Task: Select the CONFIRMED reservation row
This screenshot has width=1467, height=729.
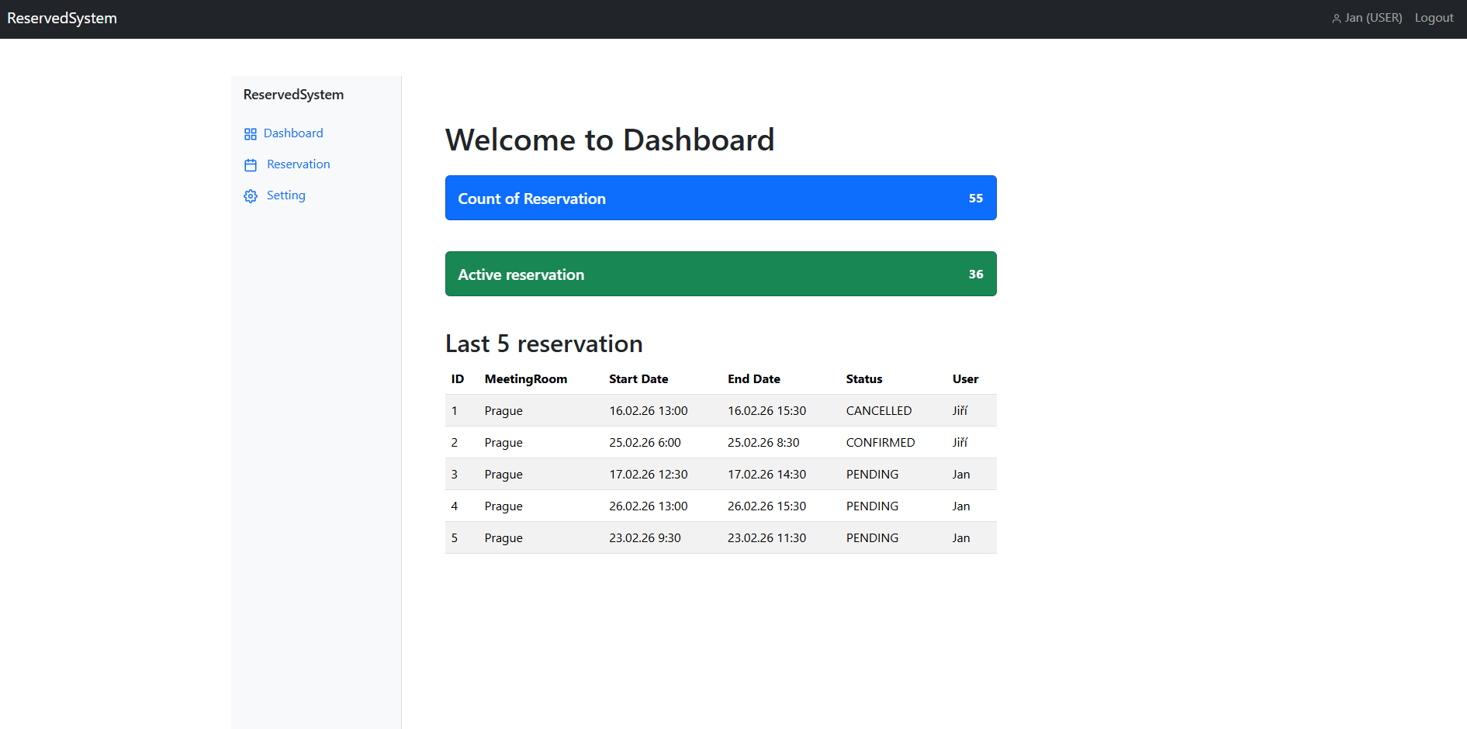Action: 720,442
